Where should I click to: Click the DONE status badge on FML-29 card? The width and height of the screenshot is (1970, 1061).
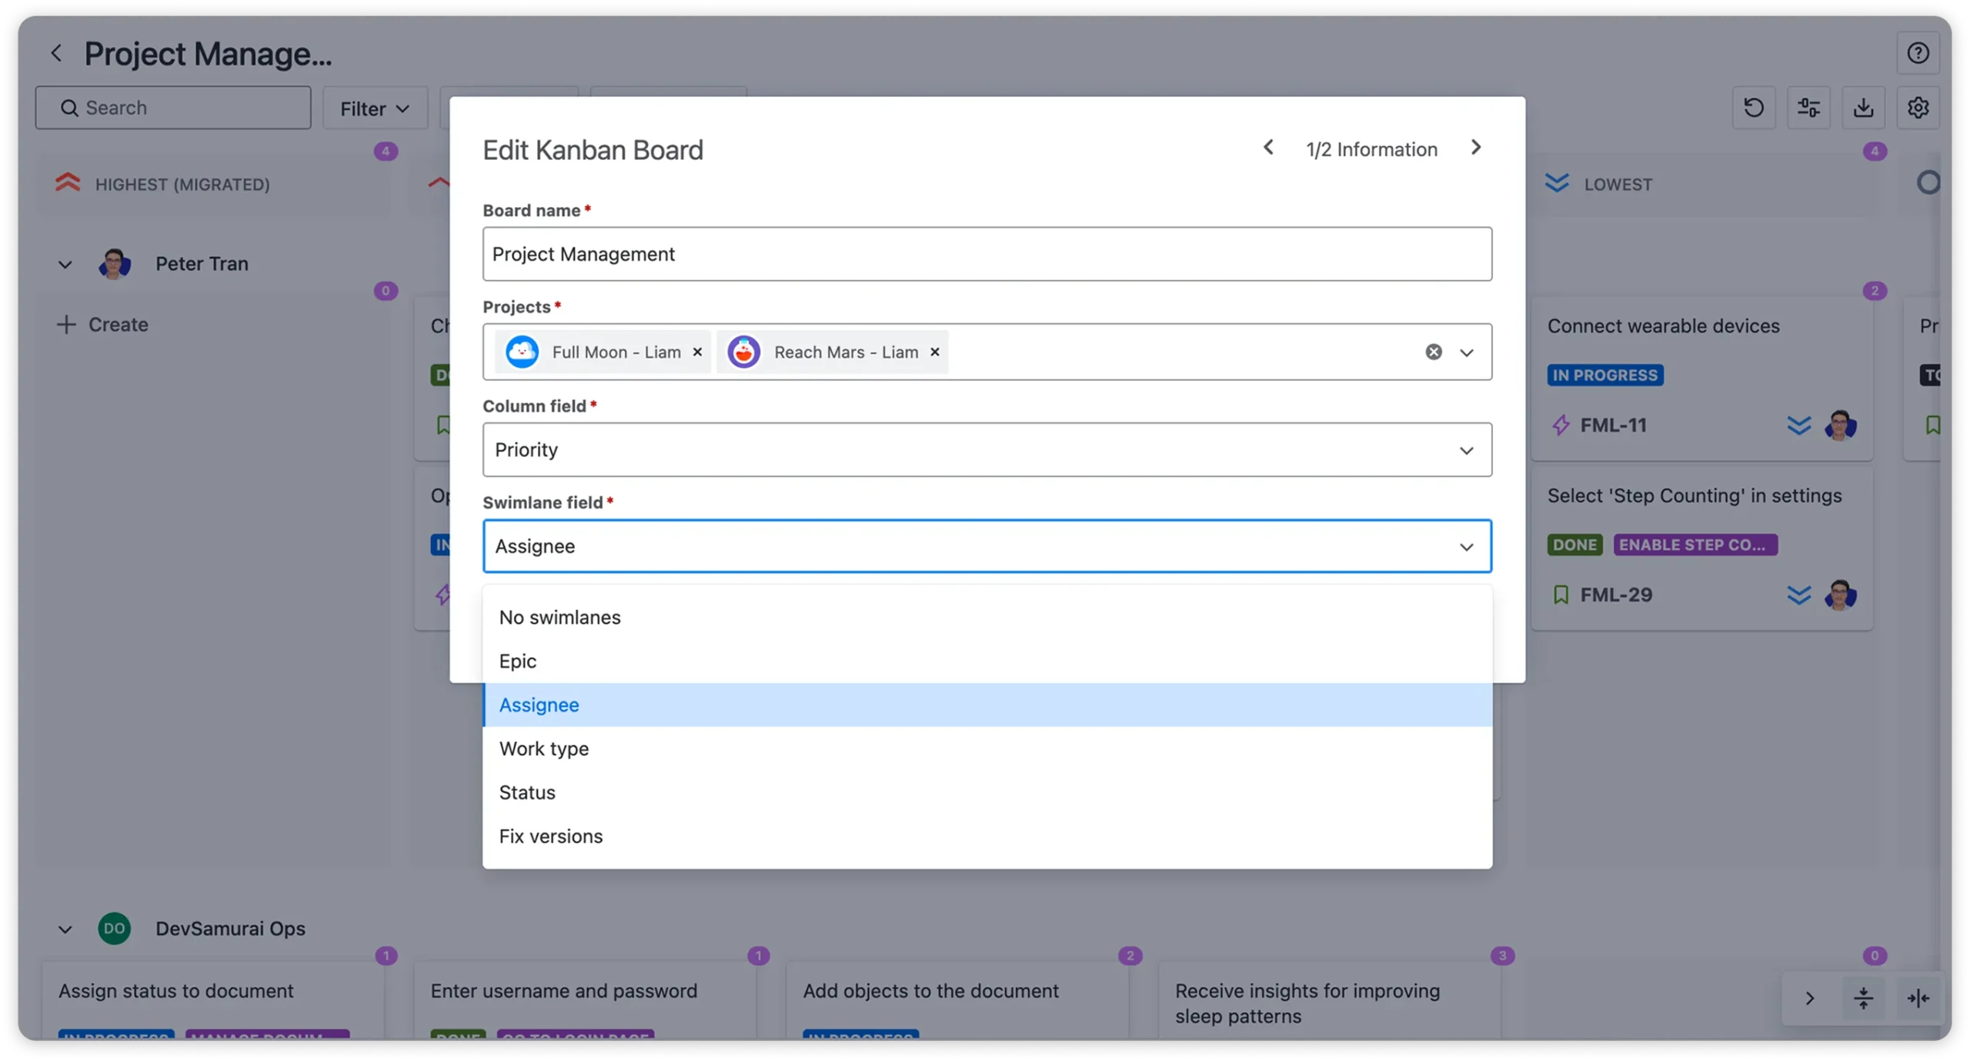1574,545
